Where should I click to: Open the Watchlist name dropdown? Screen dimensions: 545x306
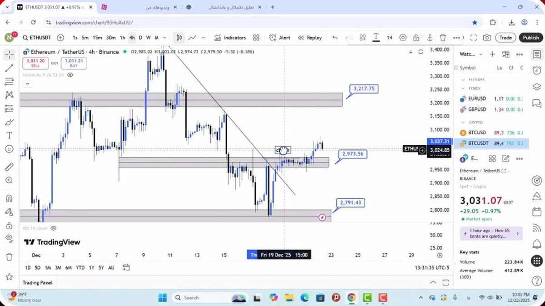[471, 54]
